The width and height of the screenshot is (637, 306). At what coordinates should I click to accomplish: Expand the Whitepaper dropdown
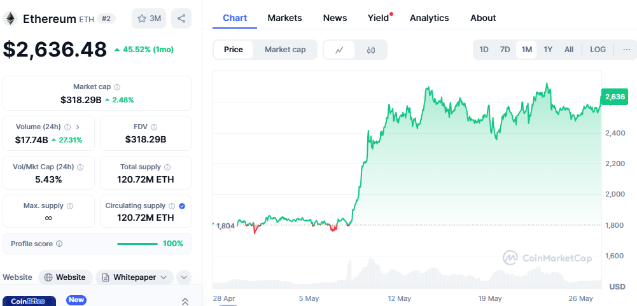coord(164,277)
